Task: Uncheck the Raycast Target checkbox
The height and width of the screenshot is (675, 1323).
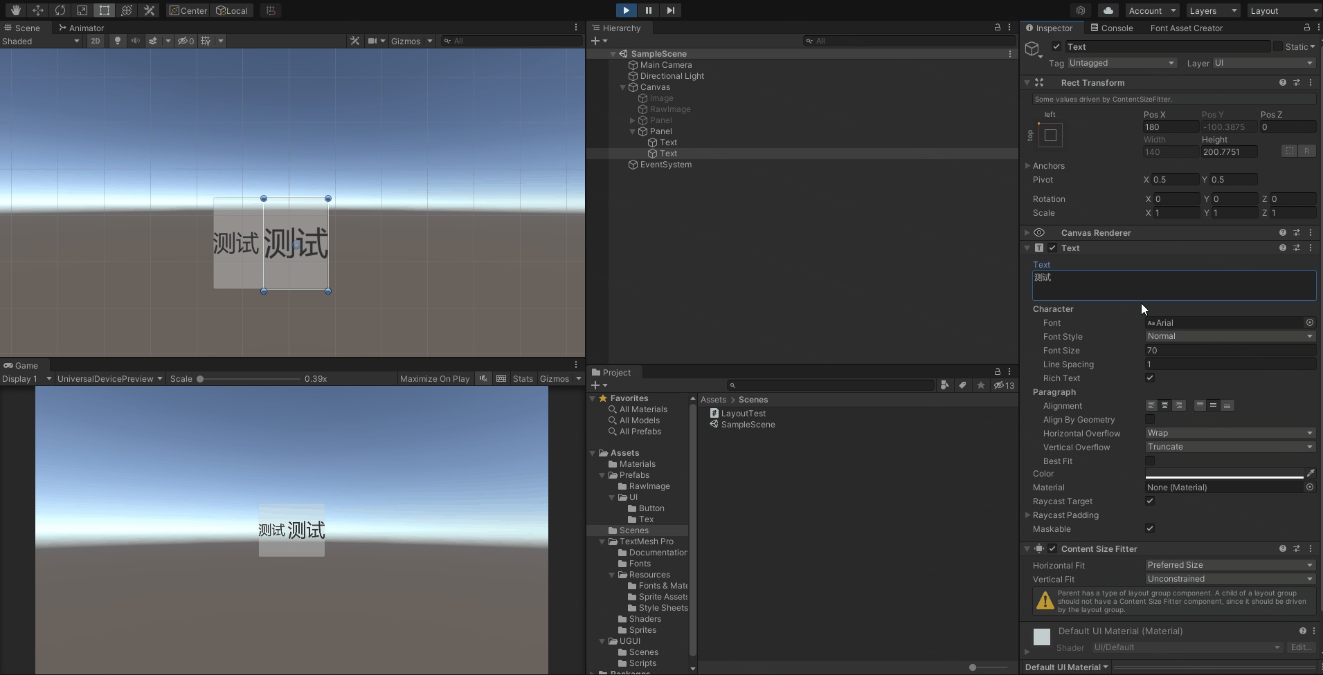Action: click(1151, 501)
